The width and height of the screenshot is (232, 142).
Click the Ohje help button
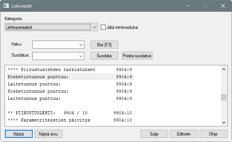pyautogui.click(x=213, y=134)
